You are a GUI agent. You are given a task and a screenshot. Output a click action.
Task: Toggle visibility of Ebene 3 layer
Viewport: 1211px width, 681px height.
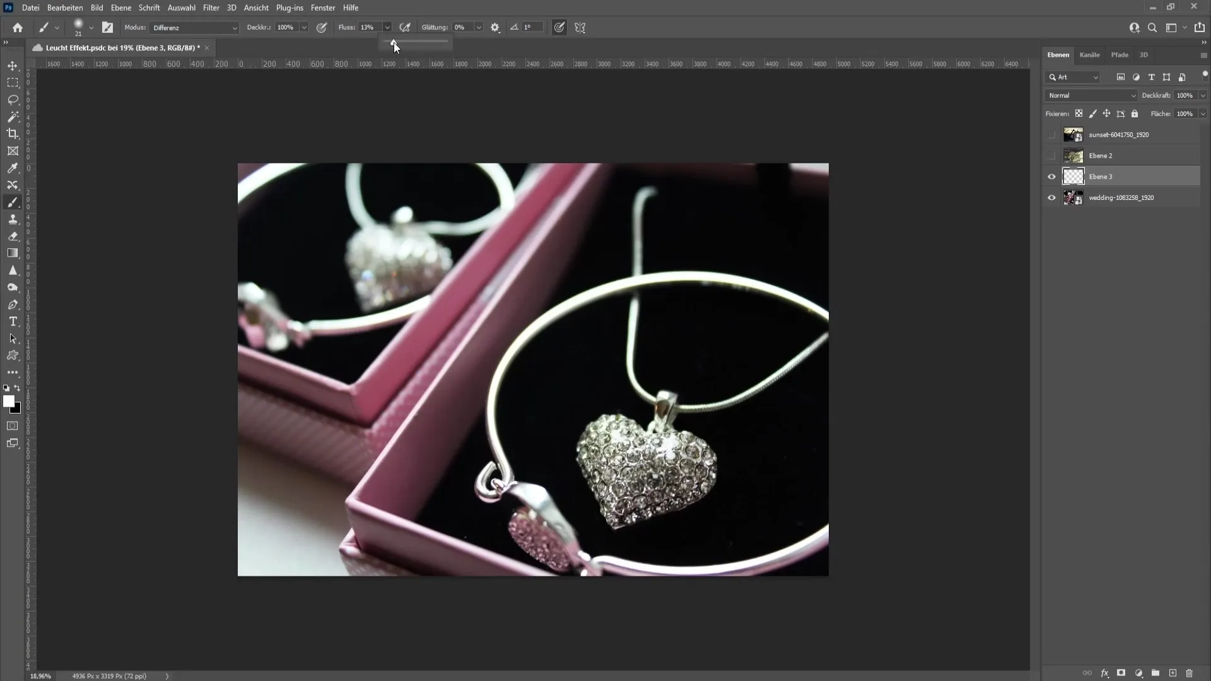[x=1051, y=175]
